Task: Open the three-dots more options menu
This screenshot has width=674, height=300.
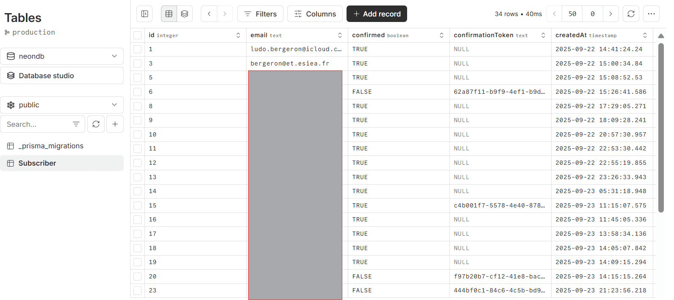Action: [651, 14]
